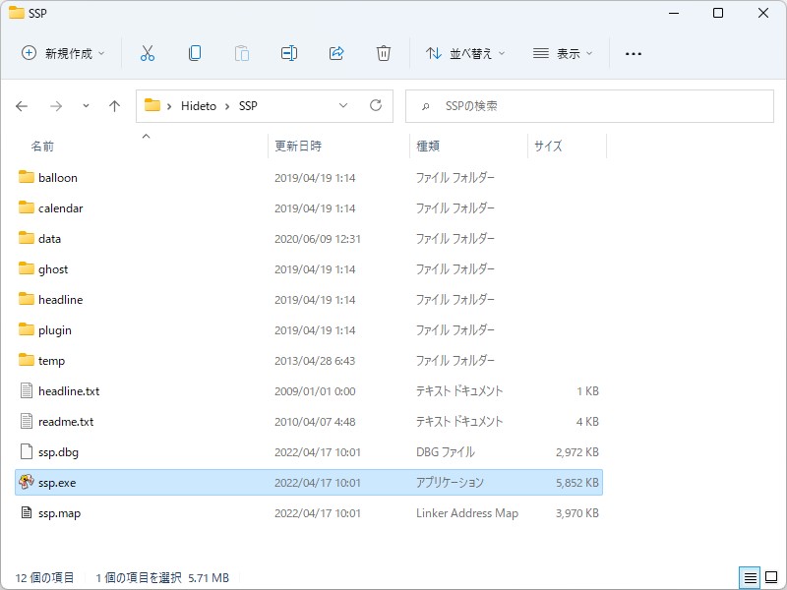This screenshot has width=787, height=590.
Task: Delete the selected file with the trash icon
Action: 384,53
